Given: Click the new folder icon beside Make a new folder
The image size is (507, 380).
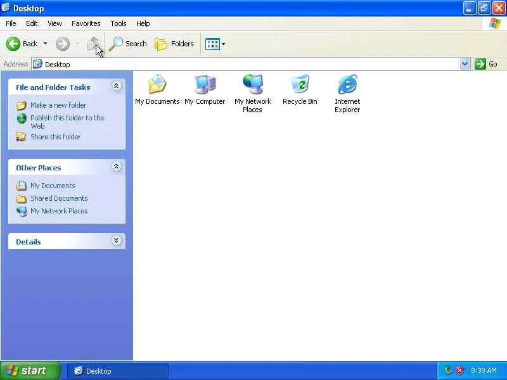Looking at the screenshot, I should click(22, 105).
